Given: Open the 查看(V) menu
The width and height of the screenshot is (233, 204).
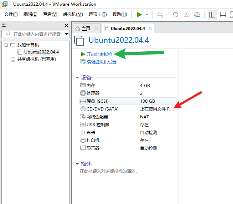Looking at the screenshot, I should [x=50, y=14].
